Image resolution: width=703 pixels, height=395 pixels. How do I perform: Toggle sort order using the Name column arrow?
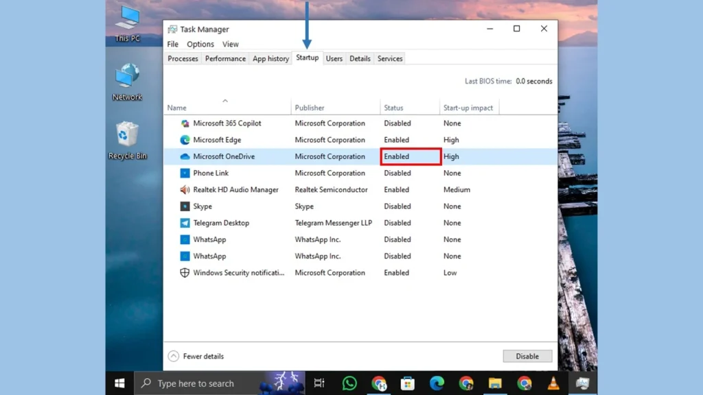coord(225,101)
